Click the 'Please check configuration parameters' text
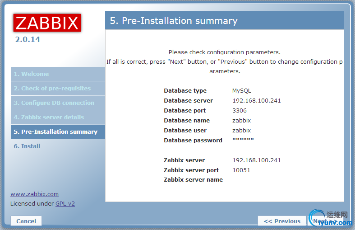The image size is (355, 230). pos(225,52)
